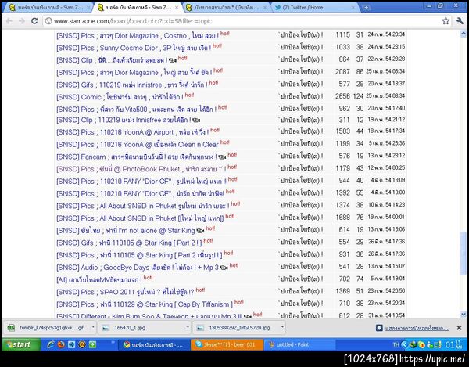Open the Chrome wrench settings menu
Viewport: 469px width, 367px height.
460,20
